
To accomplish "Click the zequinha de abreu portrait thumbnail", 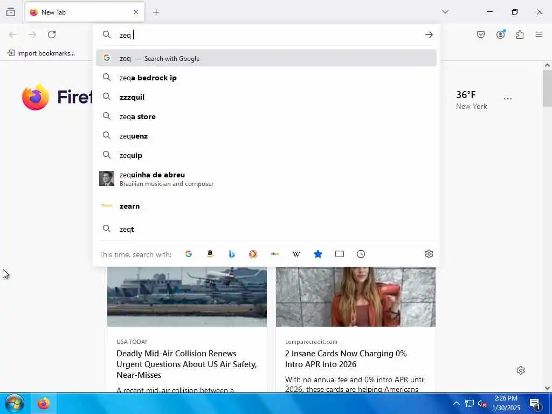I will [107, 178].
